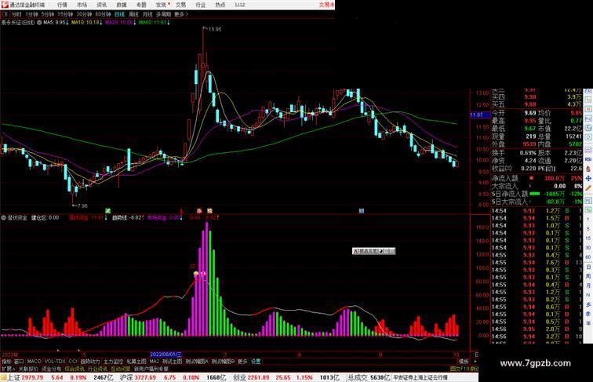Select the 趋势动力 indicator
The image size is (593, 382).
coord(90,362)
